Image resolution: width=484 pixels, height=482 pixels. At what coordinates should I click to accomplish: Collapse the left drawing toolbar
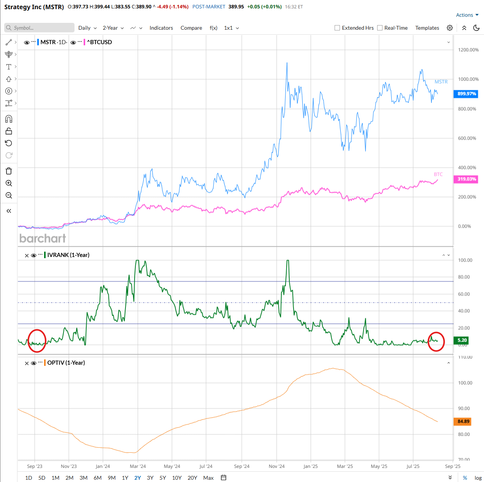point(9,211)
